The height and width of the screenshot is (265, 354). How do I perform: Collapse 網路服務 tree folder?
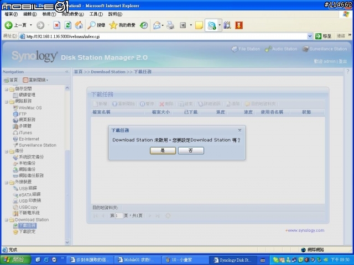7,102
